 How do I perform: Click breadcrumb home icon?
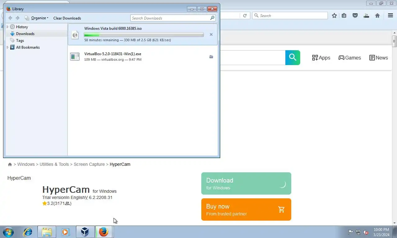[10, 164]
